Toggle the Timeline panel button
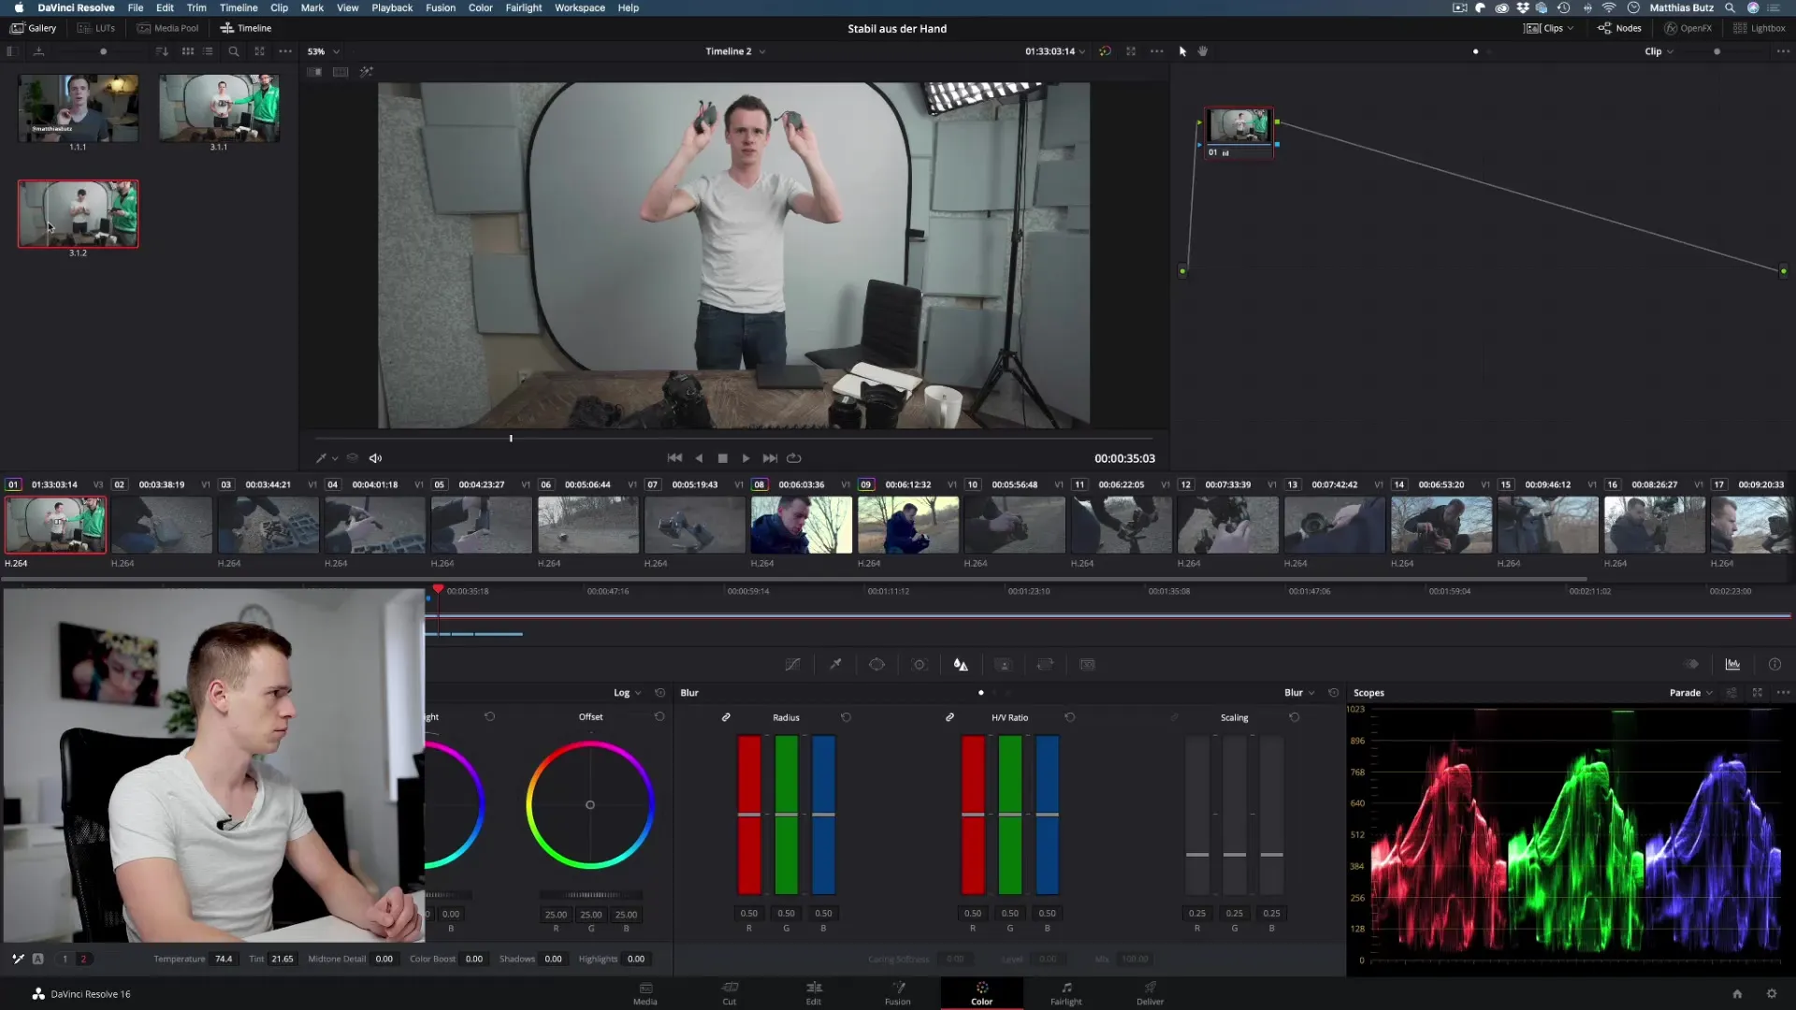The height and width of the screenshot is (1010, 1796). pos(245,28)
